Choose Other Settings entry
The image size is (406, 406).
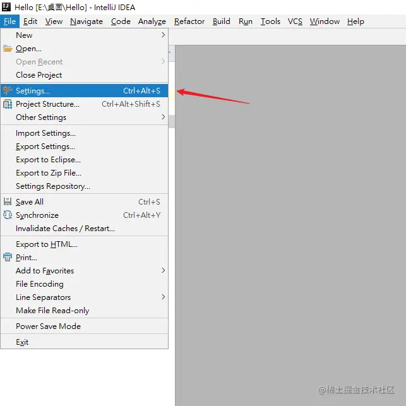click(x=85, y=117)
